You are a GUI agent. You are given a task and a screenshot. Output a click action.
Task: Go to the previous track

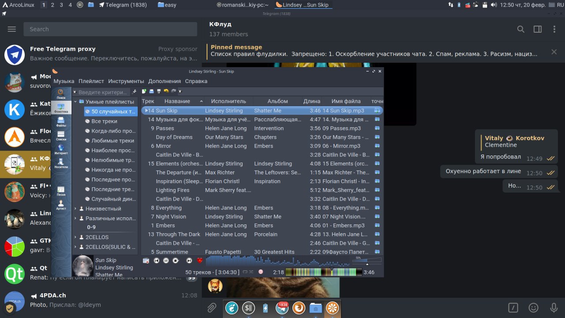click(156, 261)
